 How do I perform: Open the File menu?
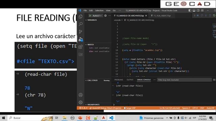click(85, 10)
